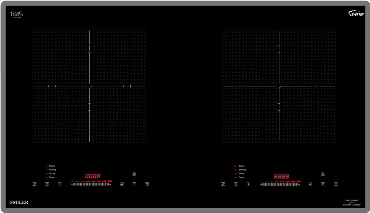
Task: Tap the plus sign on left power slider
Action: [x=110, y=184]
